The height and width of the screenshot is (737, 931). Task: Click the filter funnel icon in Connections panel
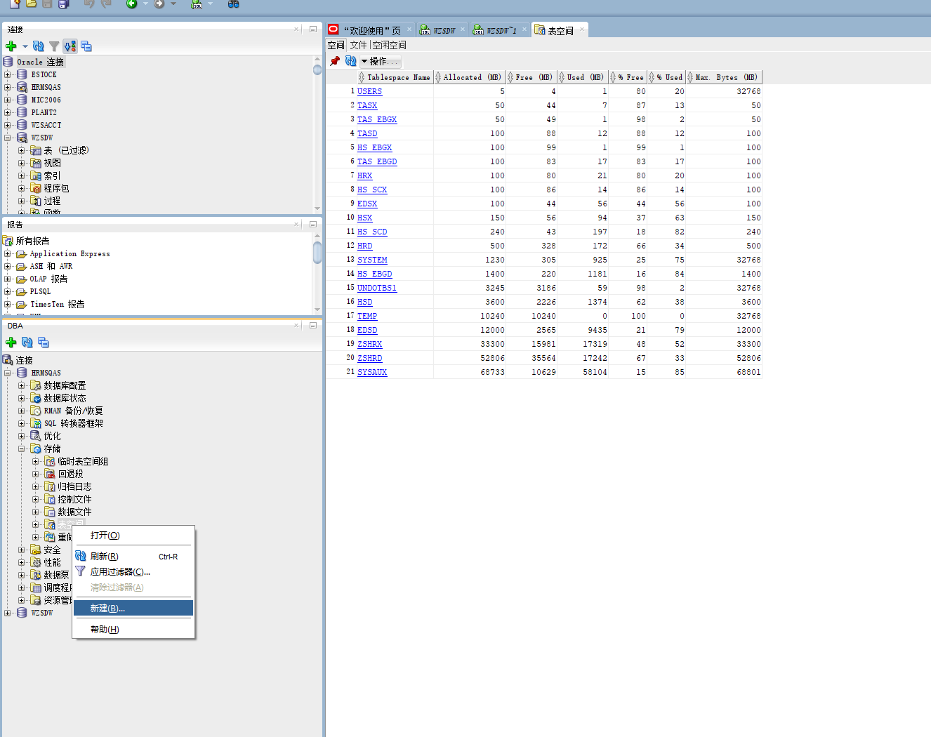point(54,46)
